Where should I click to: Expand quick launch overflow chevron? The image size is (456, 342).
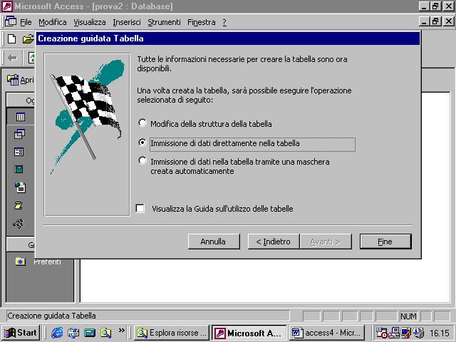pos(122,330)
